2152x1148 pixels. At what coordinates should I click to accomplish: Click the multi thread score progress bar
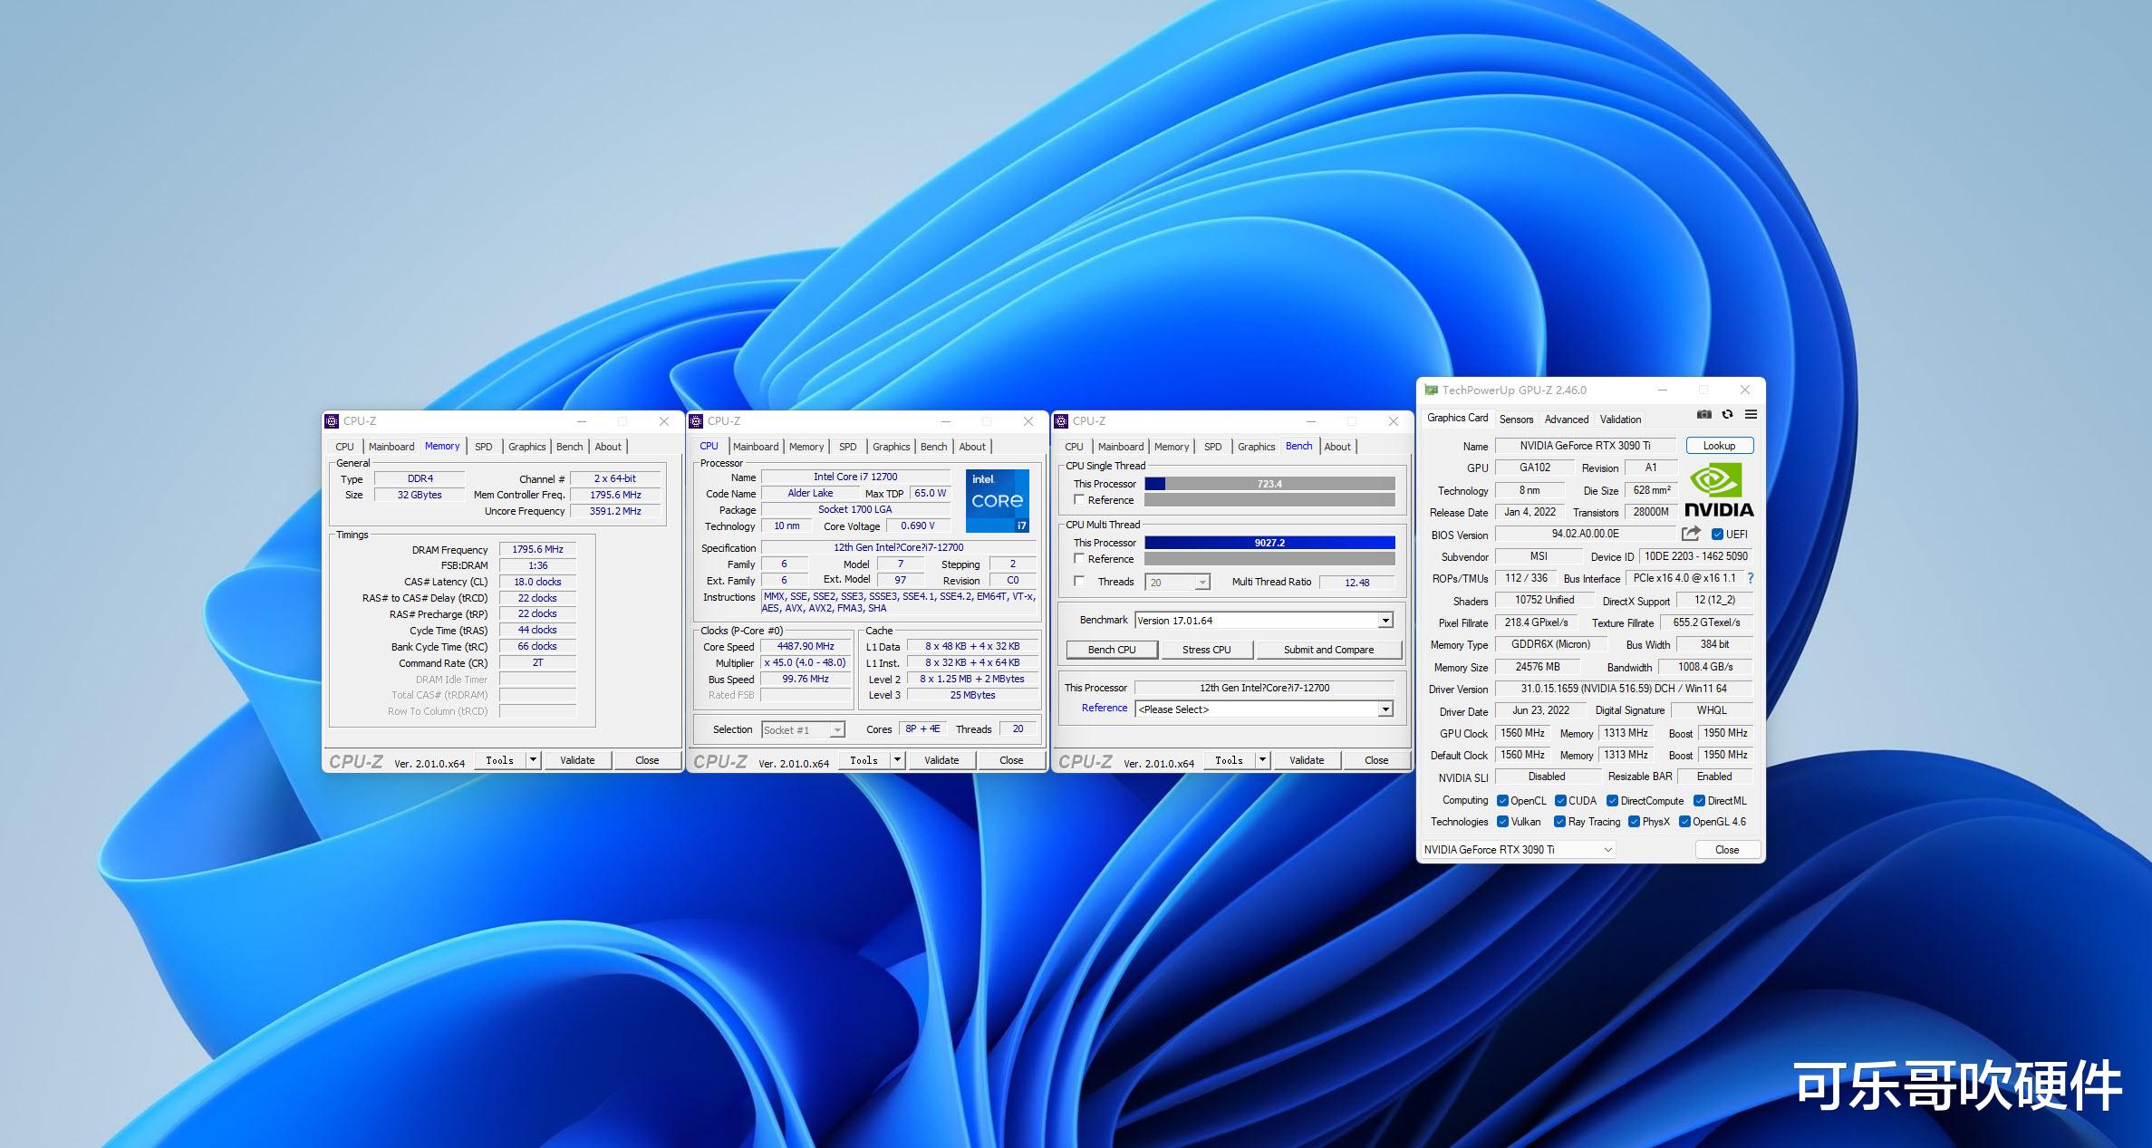point(1269,543)
